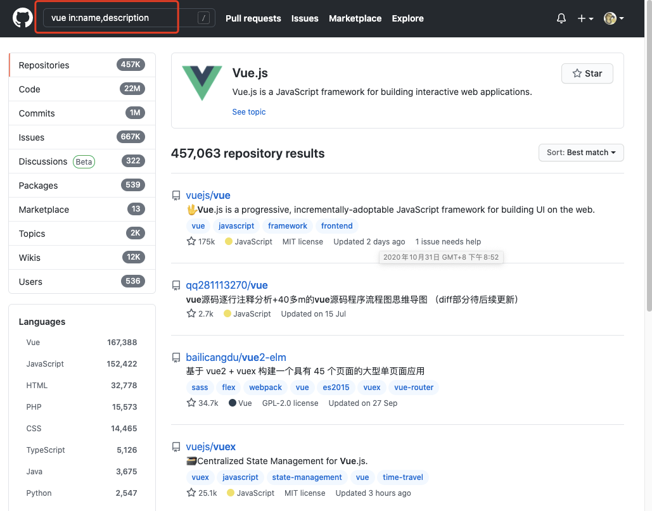
Task: Click the yellow JavaScript language dot on vuejs/vue
Action: tap(228, 241)
